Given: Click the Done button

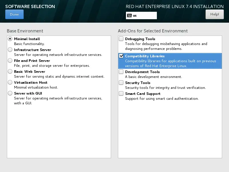Looking at the screenshot, I should tap(15, 14).
